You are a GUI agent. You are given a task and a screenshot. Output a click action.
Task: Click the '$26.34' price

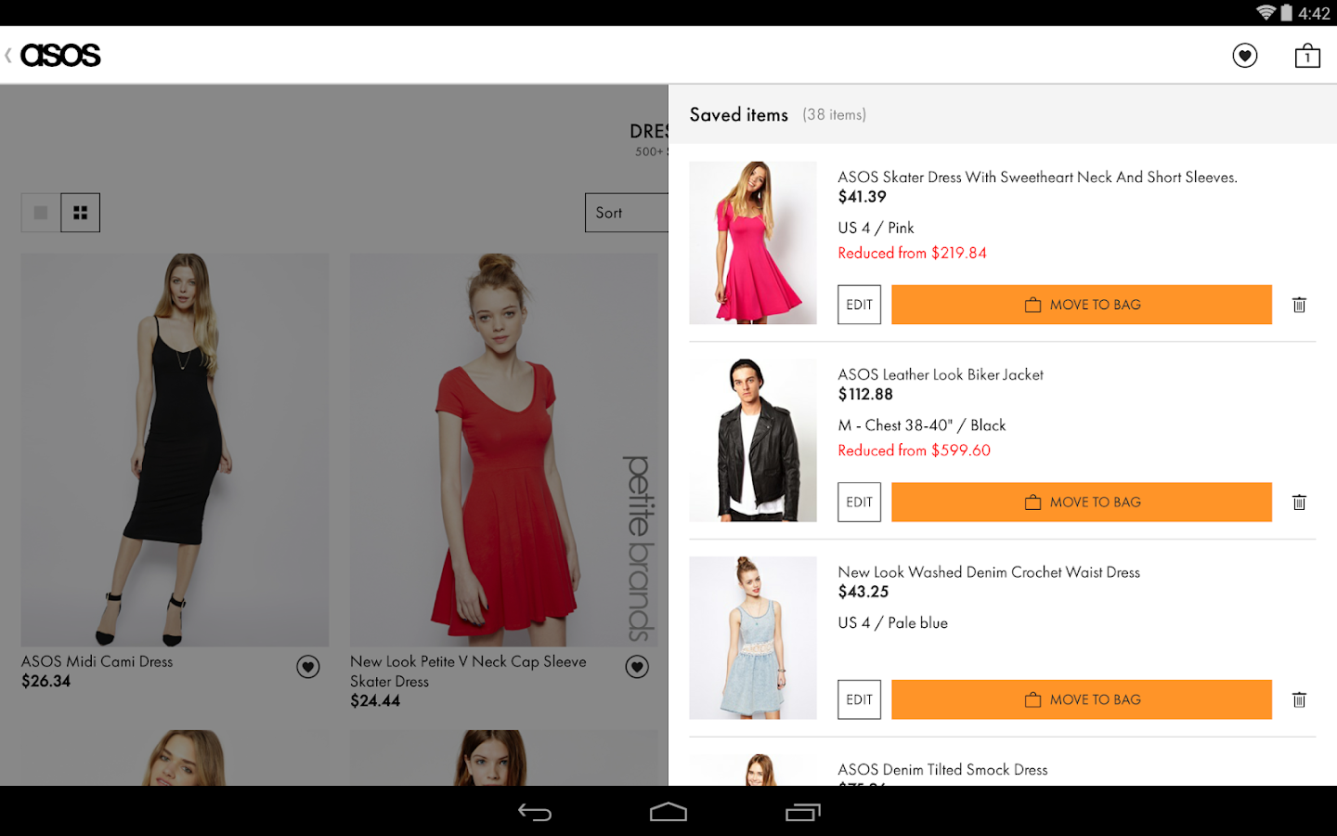[46, 682]
